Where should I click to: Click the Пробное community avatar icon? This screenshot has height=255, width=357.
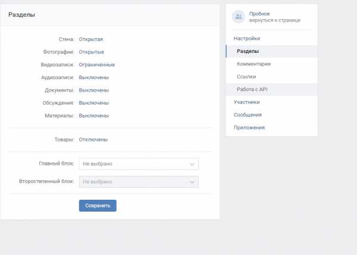pos(239,17)
